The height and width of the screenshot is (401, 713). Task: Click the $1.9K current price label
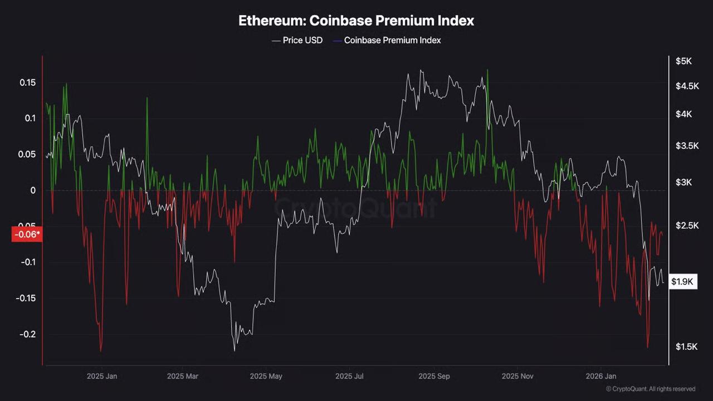[683, 282]
